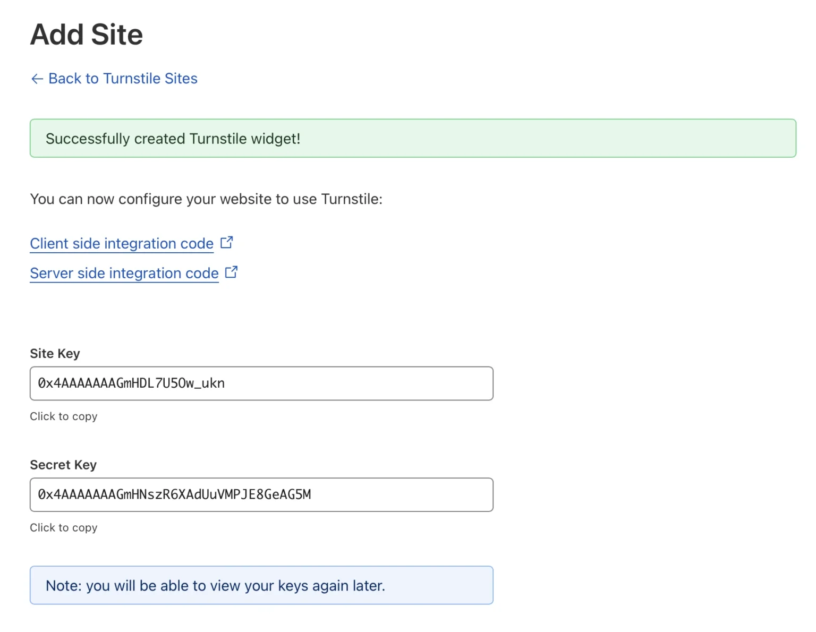Screen dimensions: 816x632
Task: Click the Add Site heading
Action: [x=87, y=35]
